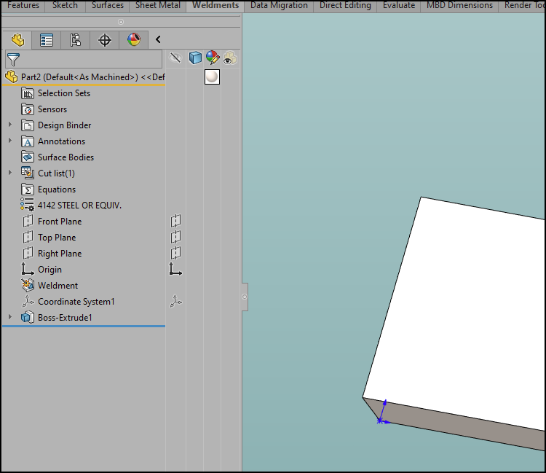Viewport: 546px width, 473px height.
Task: Collapse panel tabs with left chevron
Action: [158, 39]
